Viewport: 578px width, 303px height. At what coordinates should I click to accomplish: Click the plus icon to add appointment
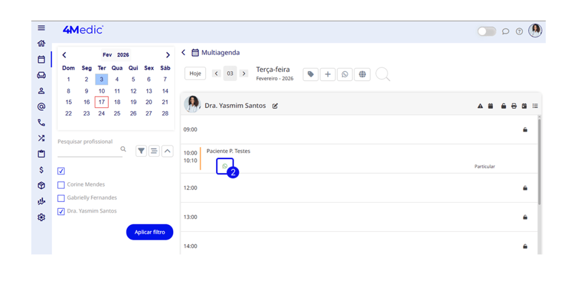coord(327,74)
